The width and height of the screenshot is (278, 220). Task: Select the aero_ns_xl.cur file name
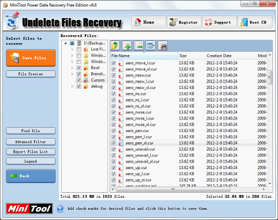[138, 106]
